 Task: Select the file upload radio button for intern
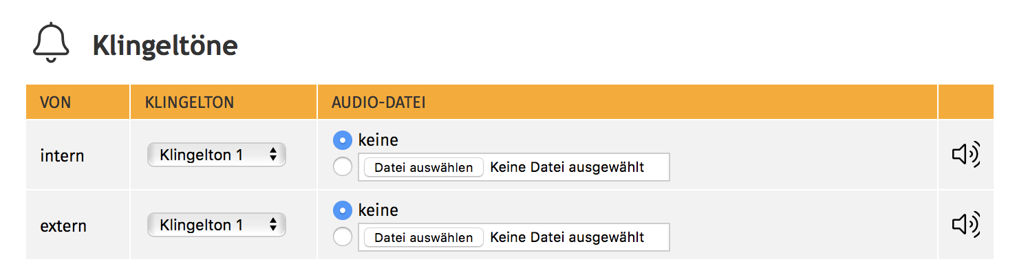[x=342, y=167]
